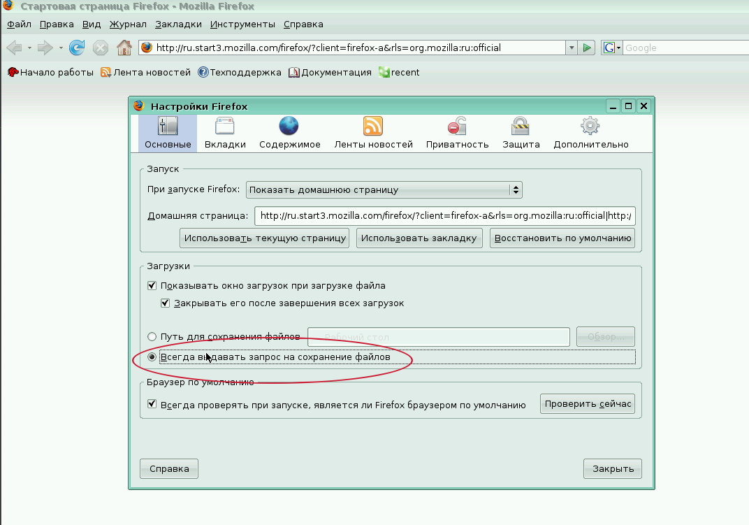749x525 pixels.
Task: Switch to the Приватность settings pane
Action: [x=457, y=134]
